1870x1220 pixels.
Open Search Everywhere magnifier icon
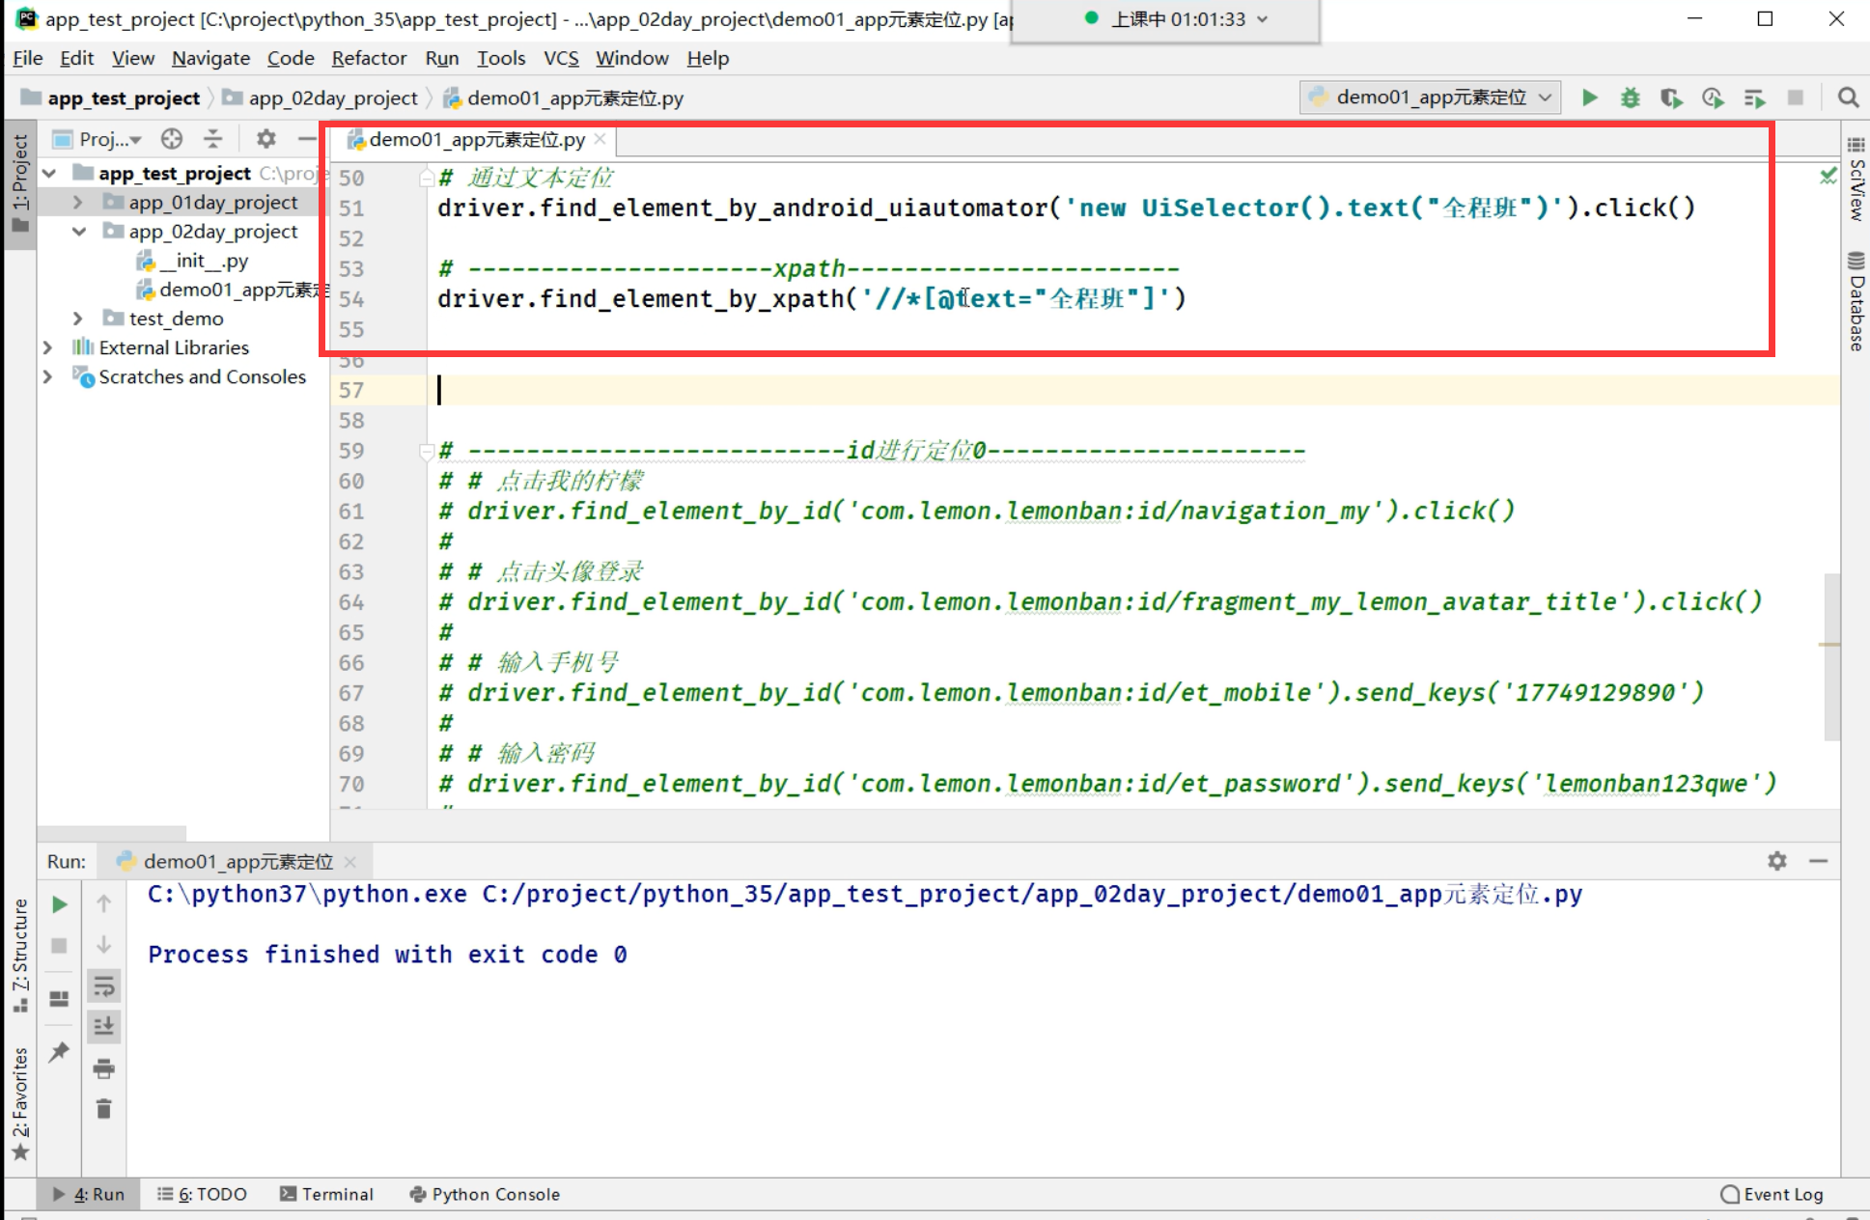(x=1848, y=97)
